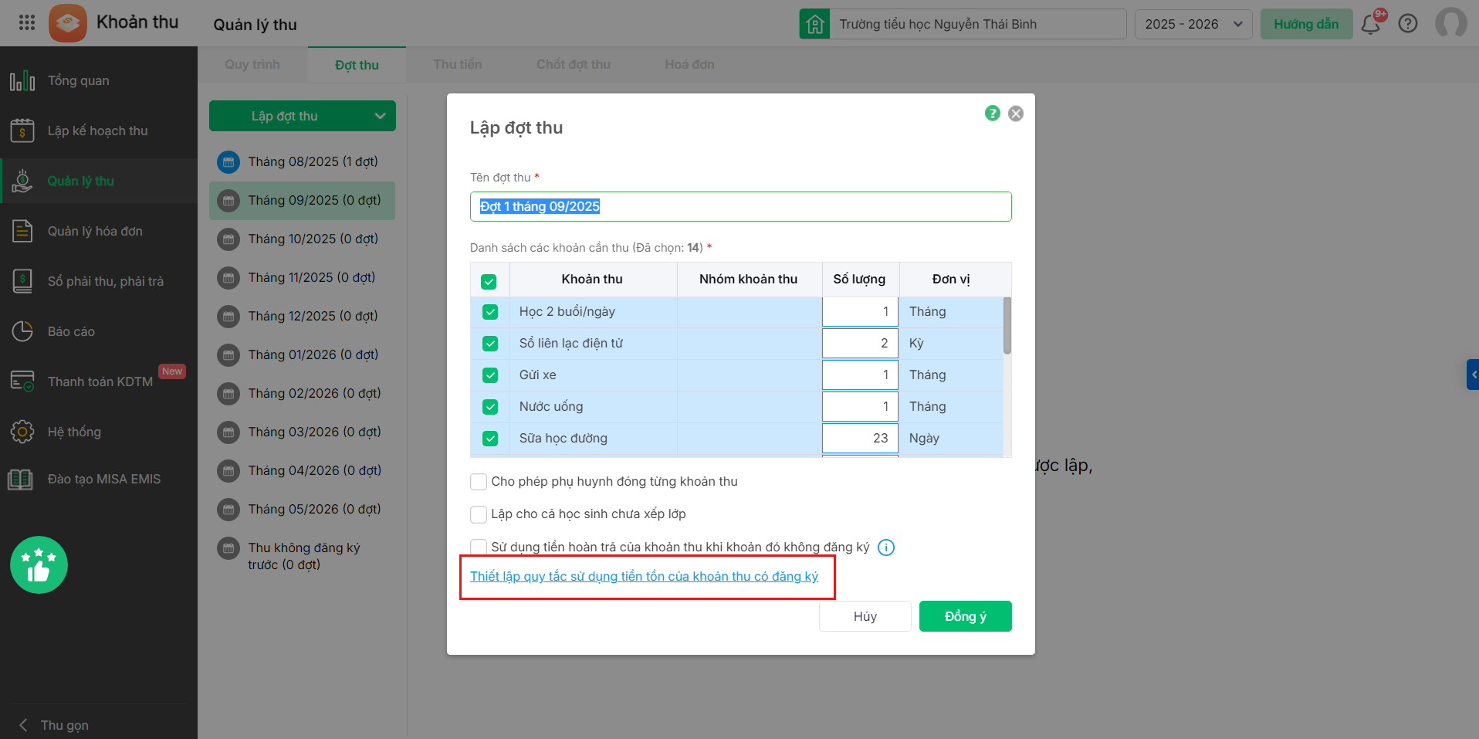Open help for Lập đợt thu dialog
Image resolution: width=1479 pixels, height=739 pixels.
[993, 114]
